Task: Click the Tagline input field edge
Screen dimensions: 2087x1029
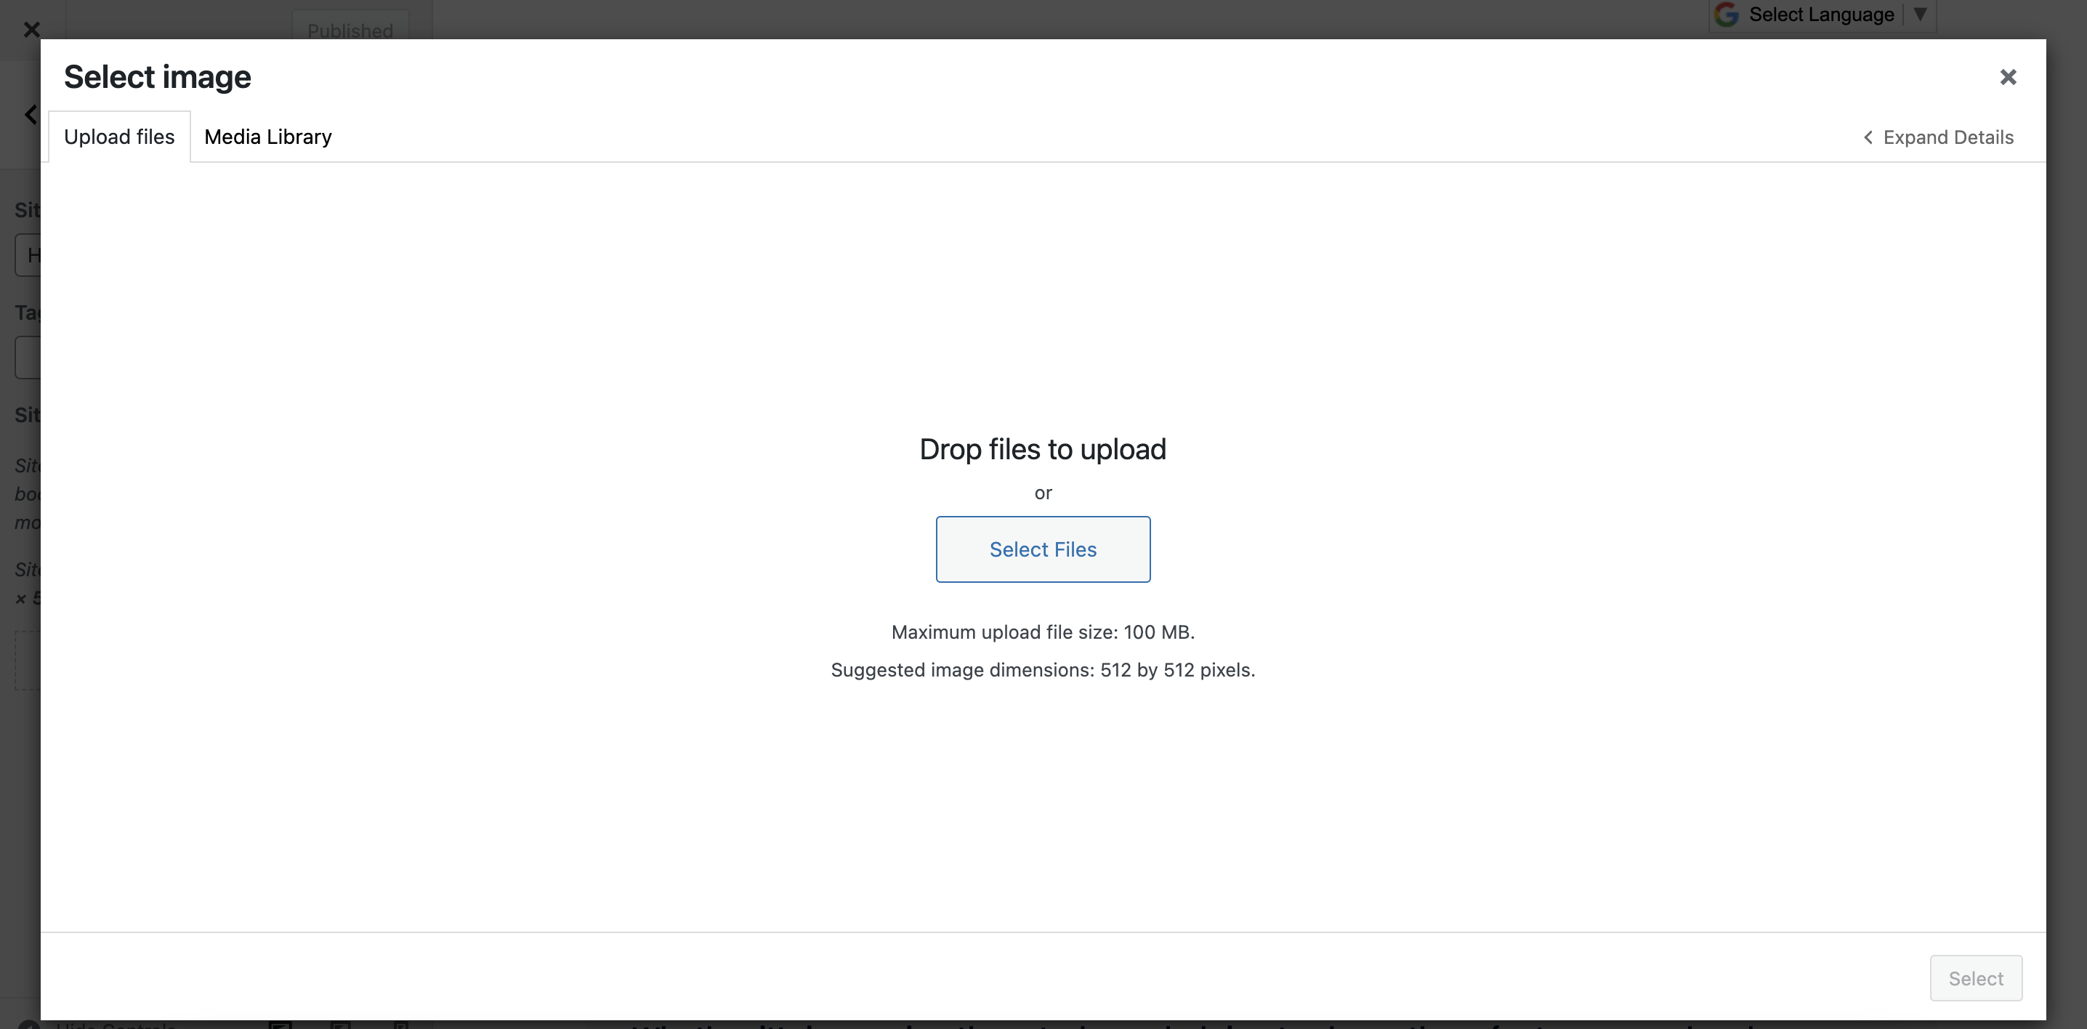Action: [28, 358]
